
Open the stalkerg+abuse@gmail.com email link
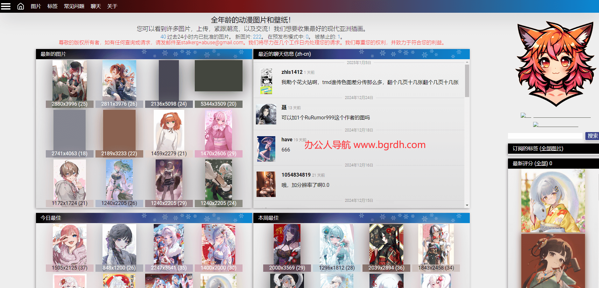coord(210,42)
